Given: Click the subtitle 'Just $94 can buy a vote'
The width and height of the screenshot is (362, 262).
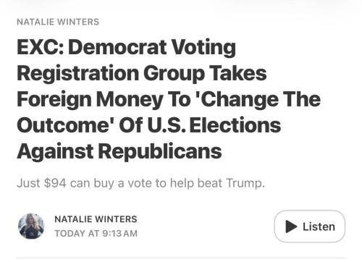Looking at the screenshot, I should click(140, 183).
